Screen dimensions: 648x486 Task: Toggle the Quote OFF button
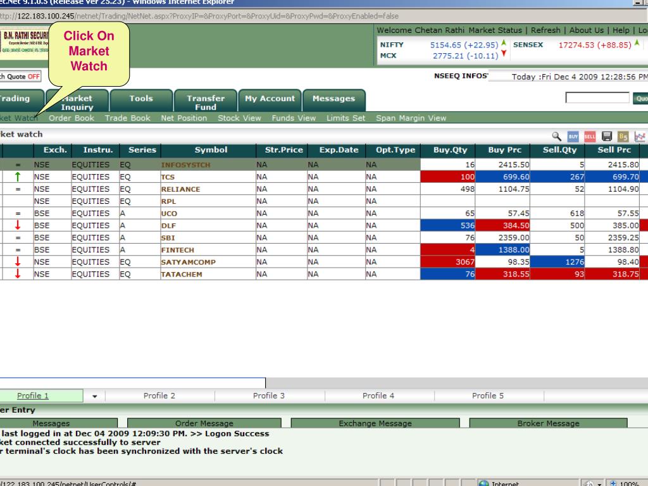coord(21,77)
